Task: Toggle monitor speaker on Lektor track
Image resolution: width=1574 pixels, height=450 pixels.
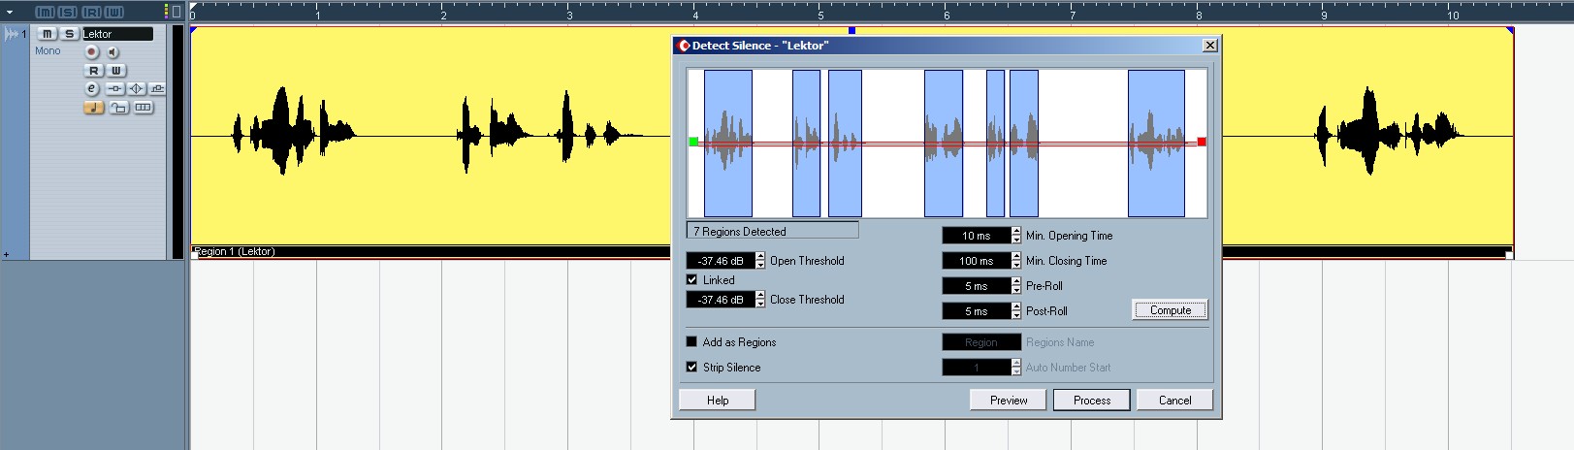Action: (x=112, y=52)
